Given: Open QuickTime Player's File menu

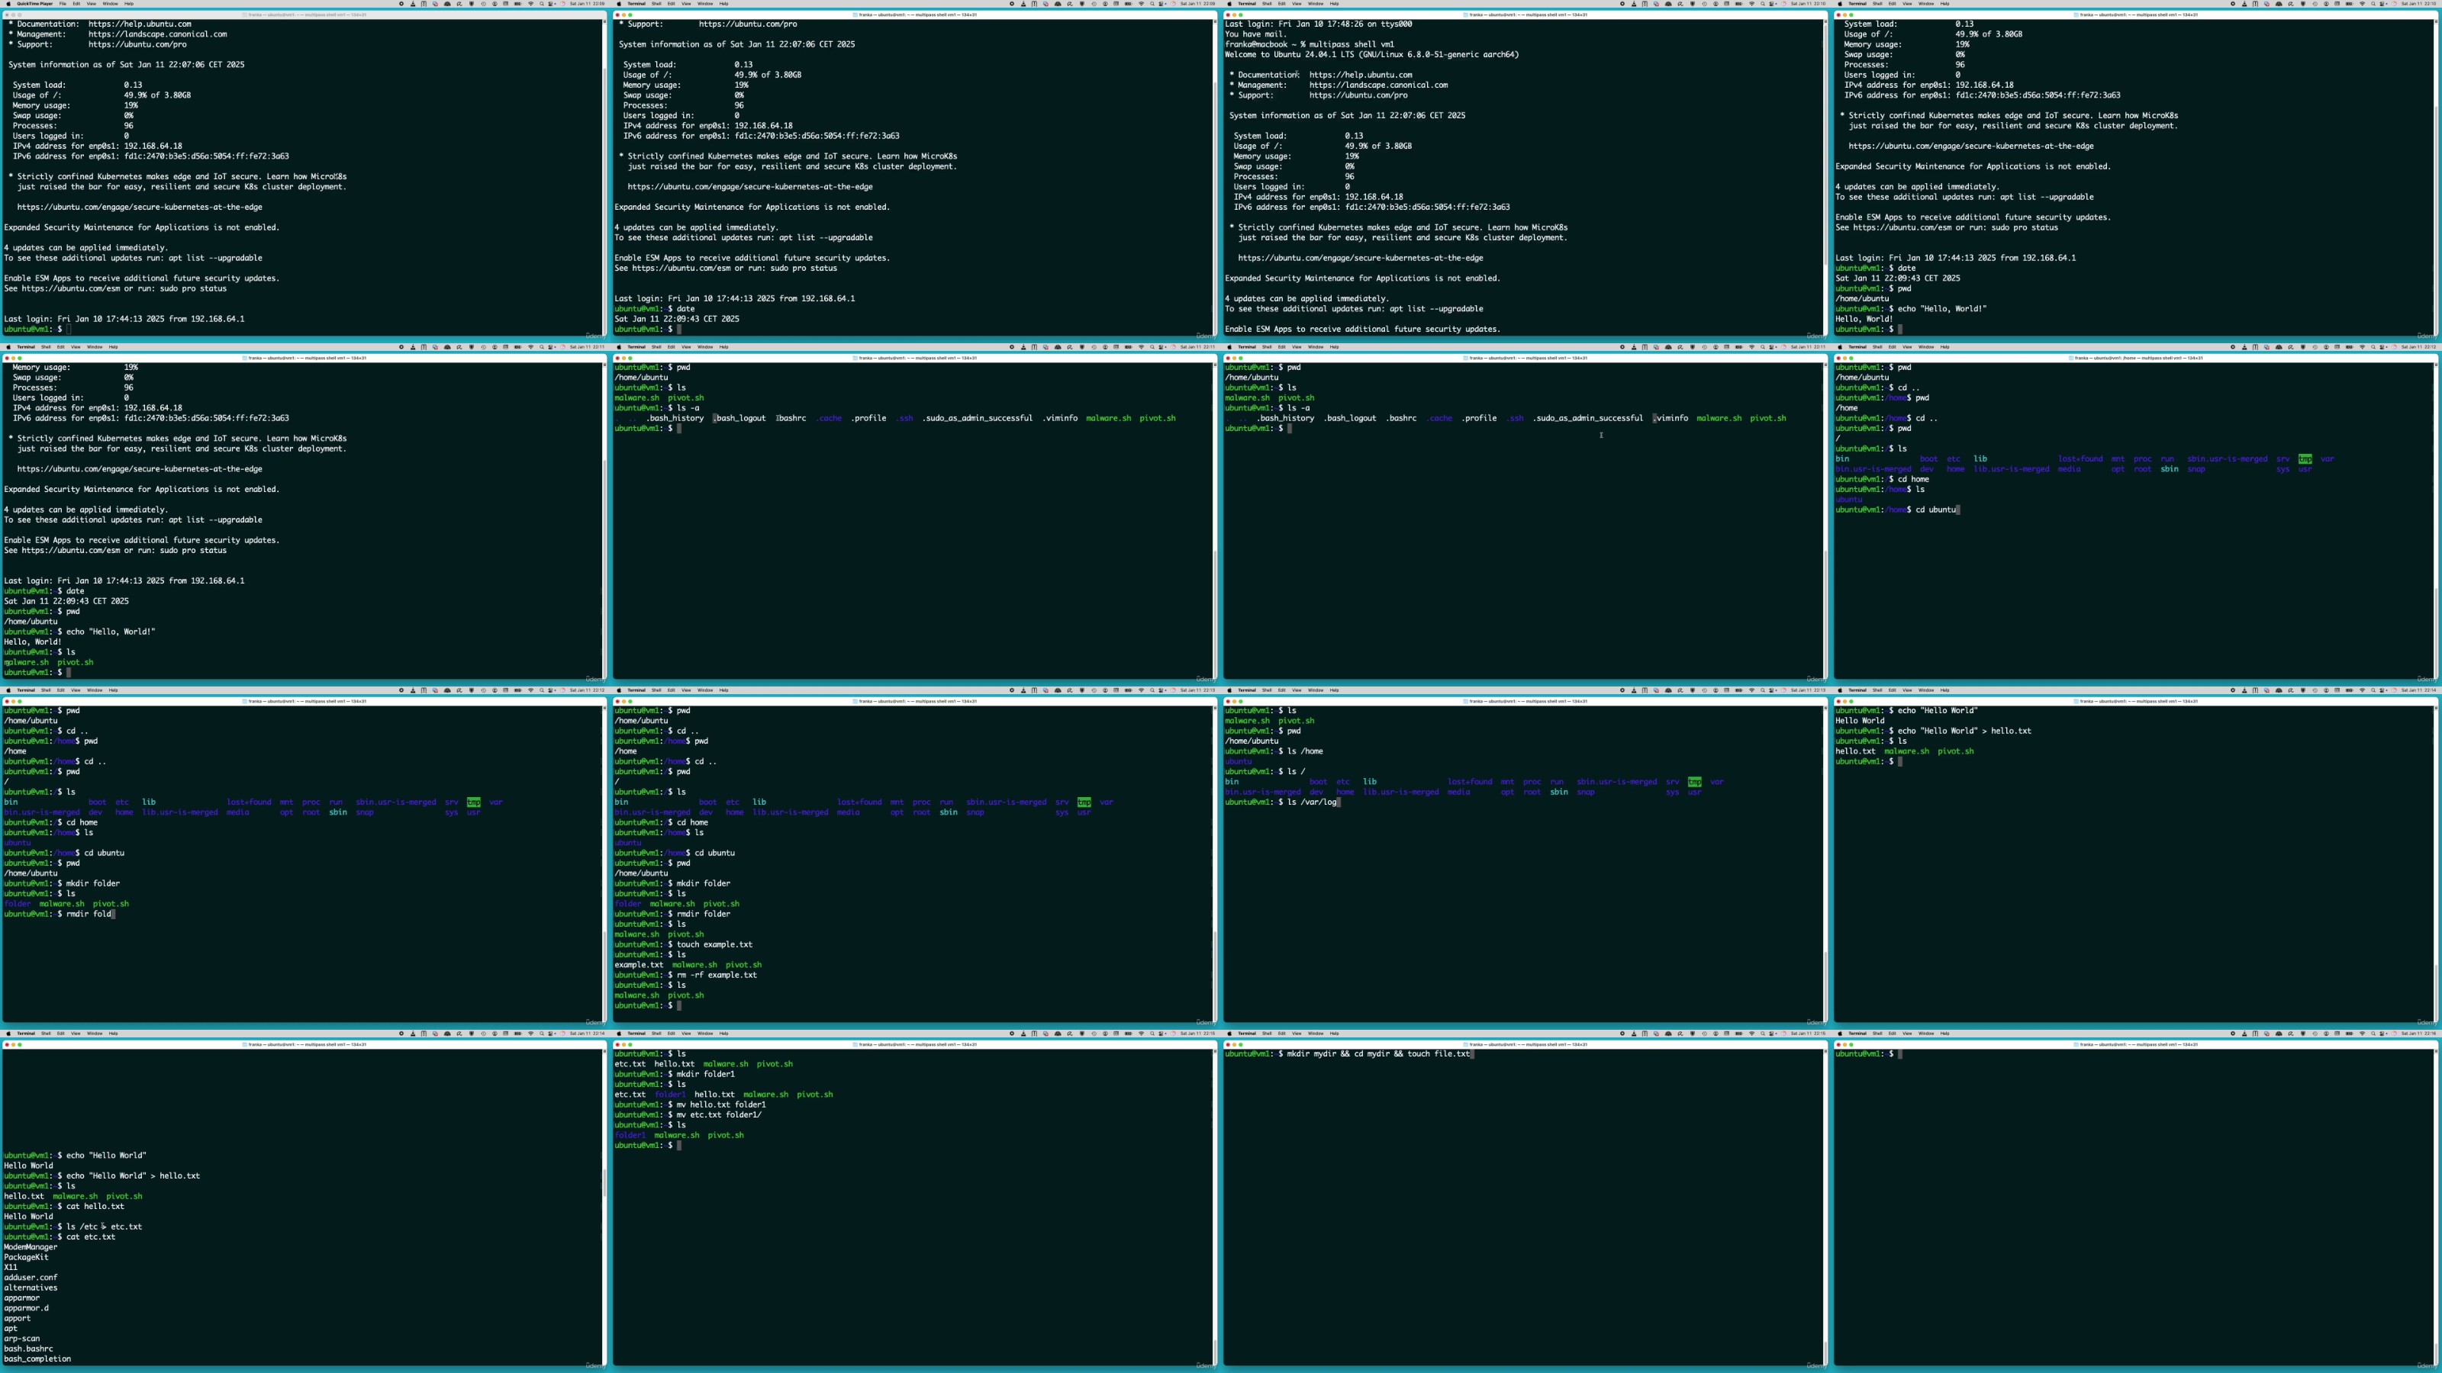Looking at the screenshot, I should point(63,4).
